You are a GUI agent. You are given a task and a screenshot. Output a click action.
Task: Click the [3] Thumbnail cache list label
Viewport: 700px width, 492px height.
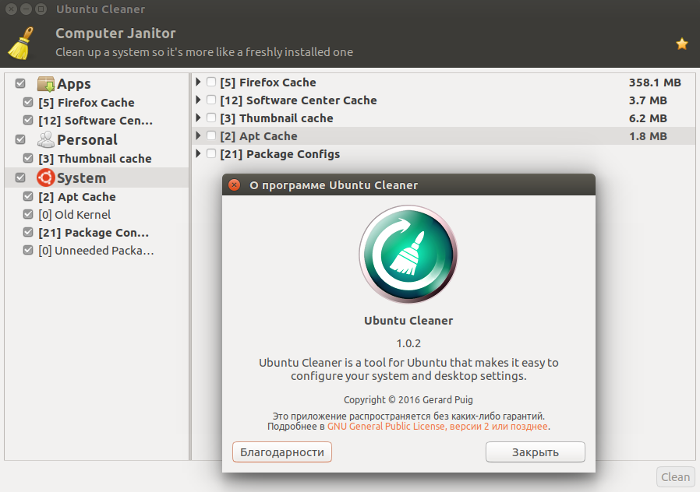click(277, 118)
